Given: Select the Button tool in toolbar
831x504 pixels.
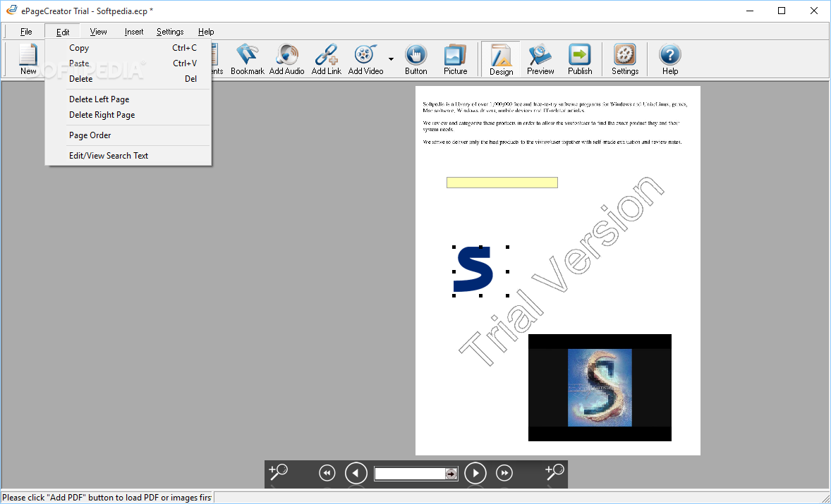Looking at the screenshot, I should tap(416, 59).
